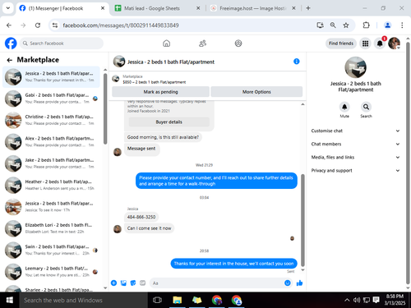Bookmark this page with the star icon

click(x=346, y=25)
